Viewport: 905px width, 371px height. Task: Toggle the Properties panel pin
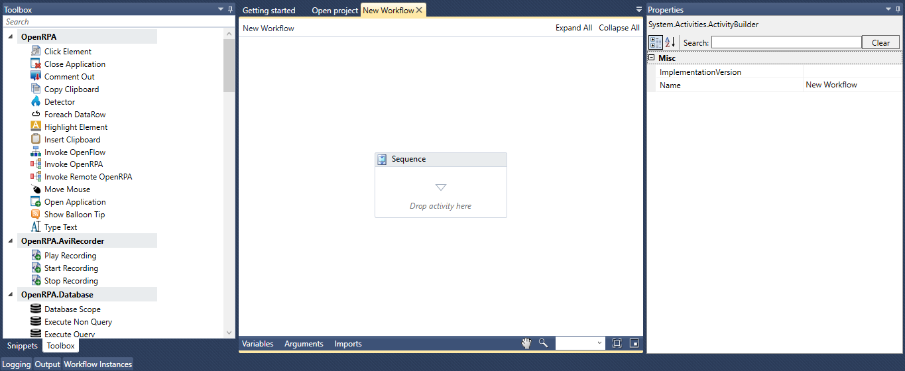pyautogui.click(x=898, y=9)
